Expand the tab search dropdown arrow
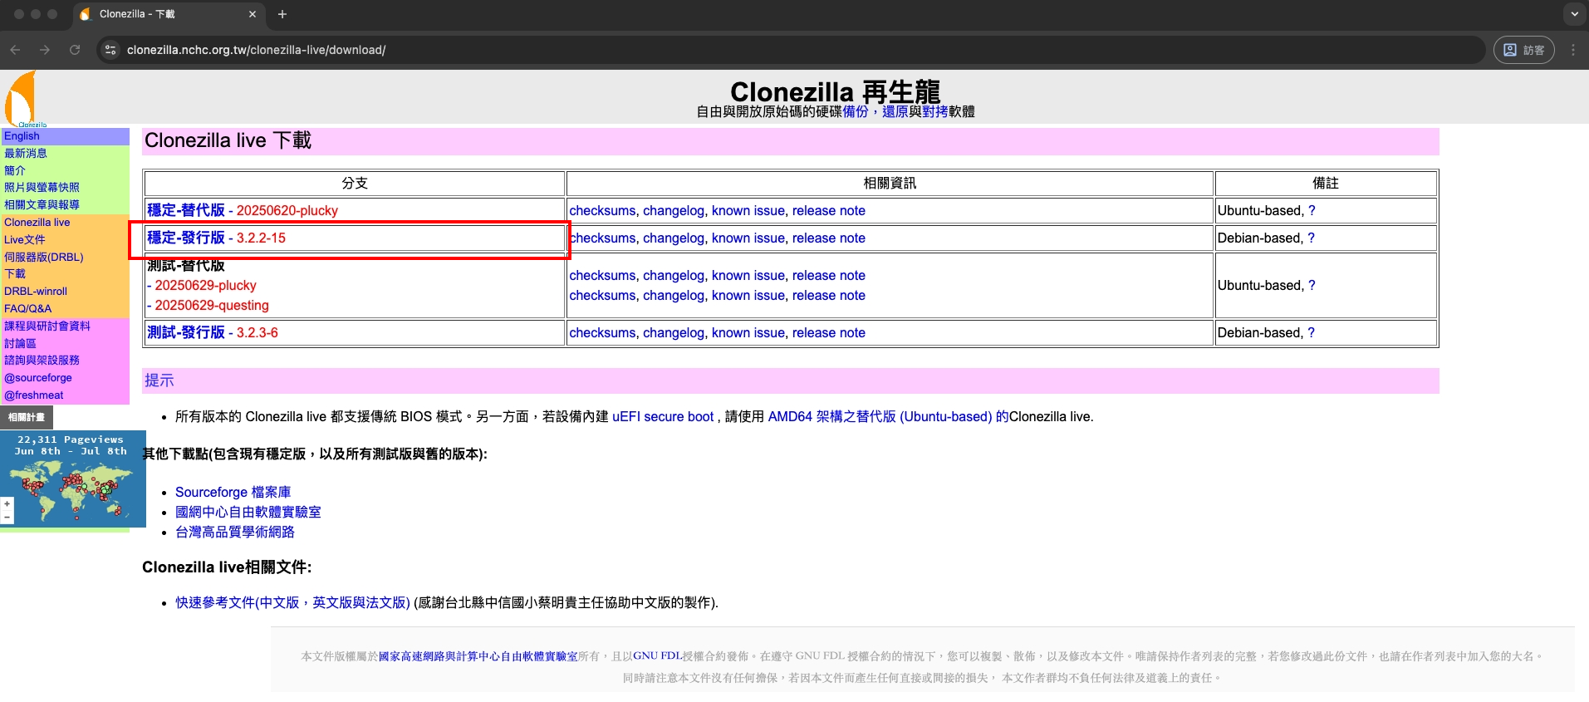This screenshot has width=1589, height=702. (1574, 14)
